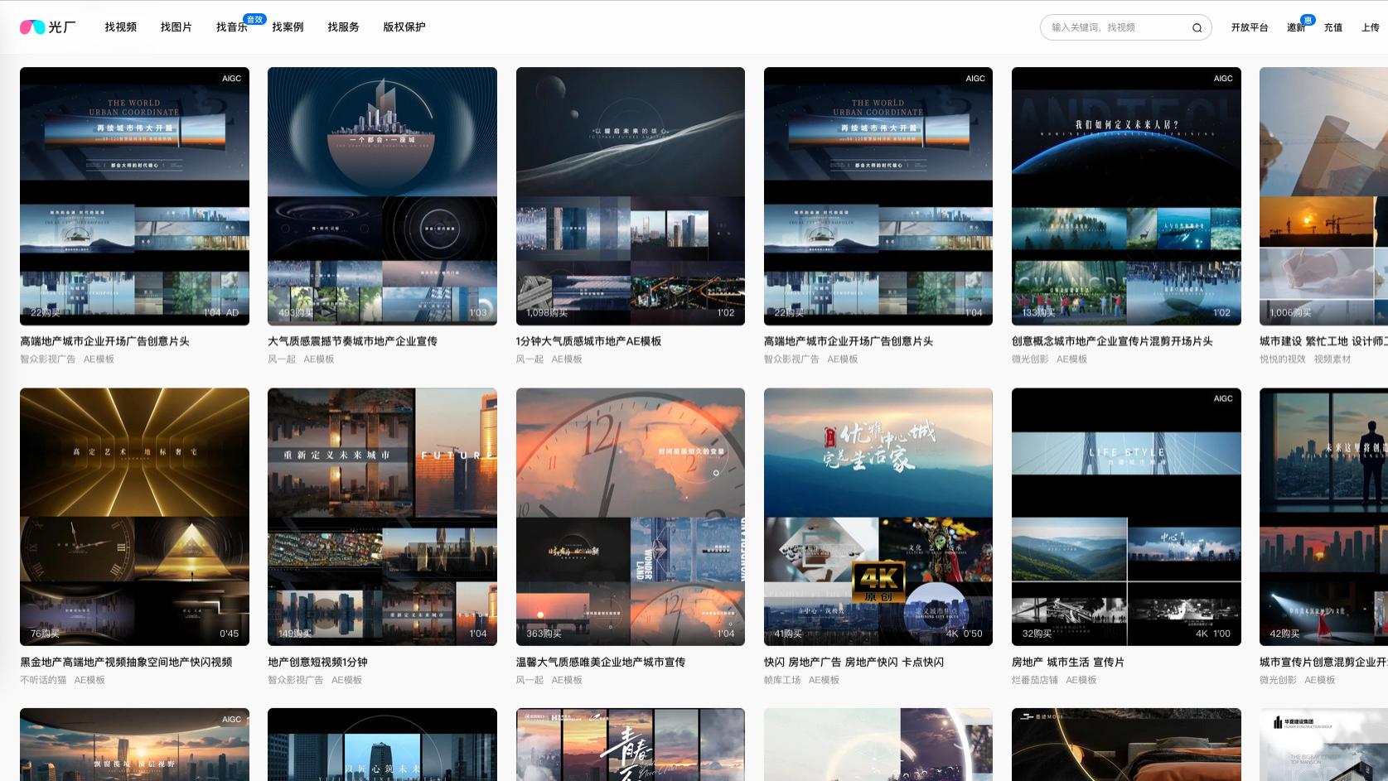Open the 温馨大气质感唯美企业地产 clock thumbnail

coord(631,517)
